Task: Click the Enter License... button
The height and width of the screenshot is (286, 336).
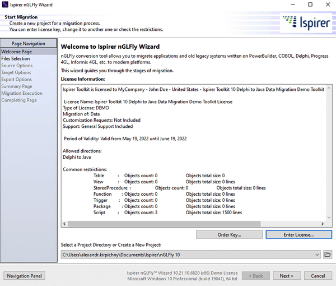Action: click(298, 235)
